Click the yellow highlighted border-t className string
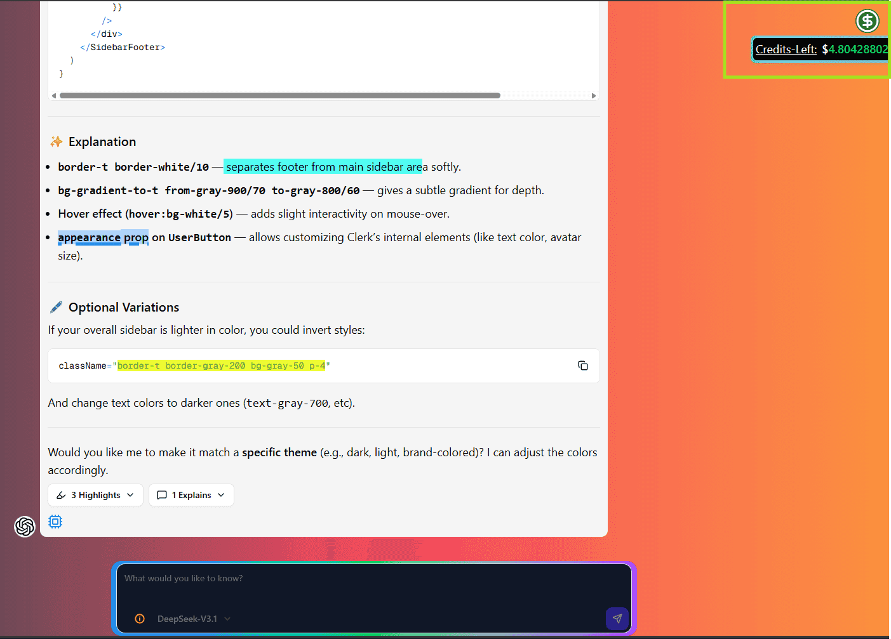This screenshot has width=891, height=639. click(221, 366)
